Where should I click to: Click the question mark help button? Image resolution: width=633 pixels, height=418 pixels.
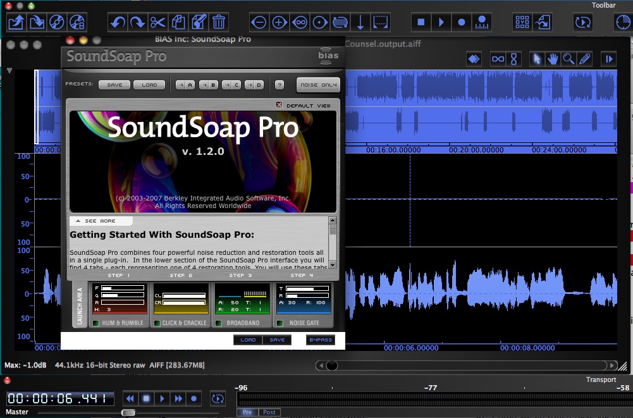click(x=280, y=85)
